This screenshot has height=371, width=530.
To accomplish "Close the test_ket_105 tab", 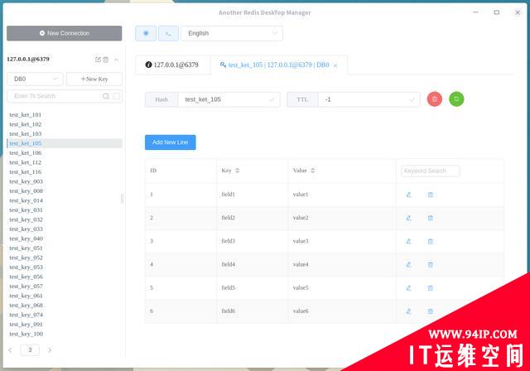I will [x=335, y=65].
